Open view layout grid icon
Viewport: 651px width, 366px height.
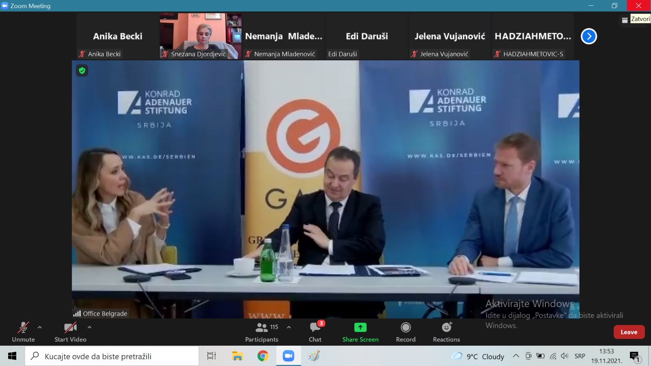[625, 20]
